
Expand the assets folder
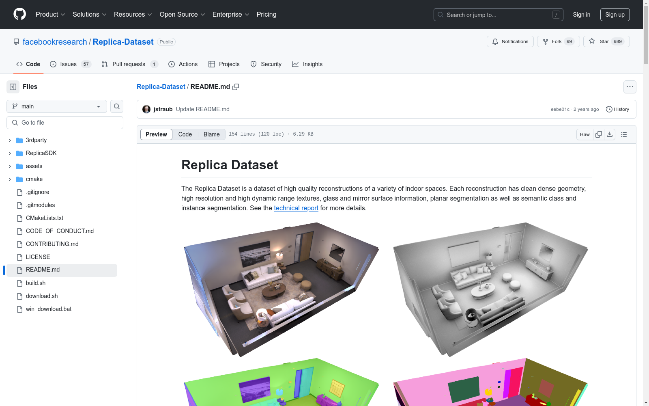(x=10, y=166)
